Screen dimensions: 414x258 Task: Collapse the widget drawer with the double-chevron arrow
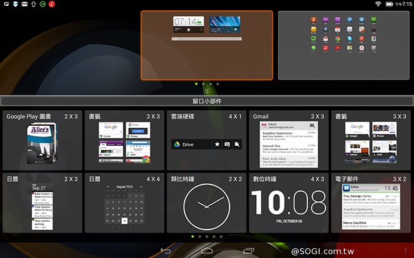tap(207, 91)
